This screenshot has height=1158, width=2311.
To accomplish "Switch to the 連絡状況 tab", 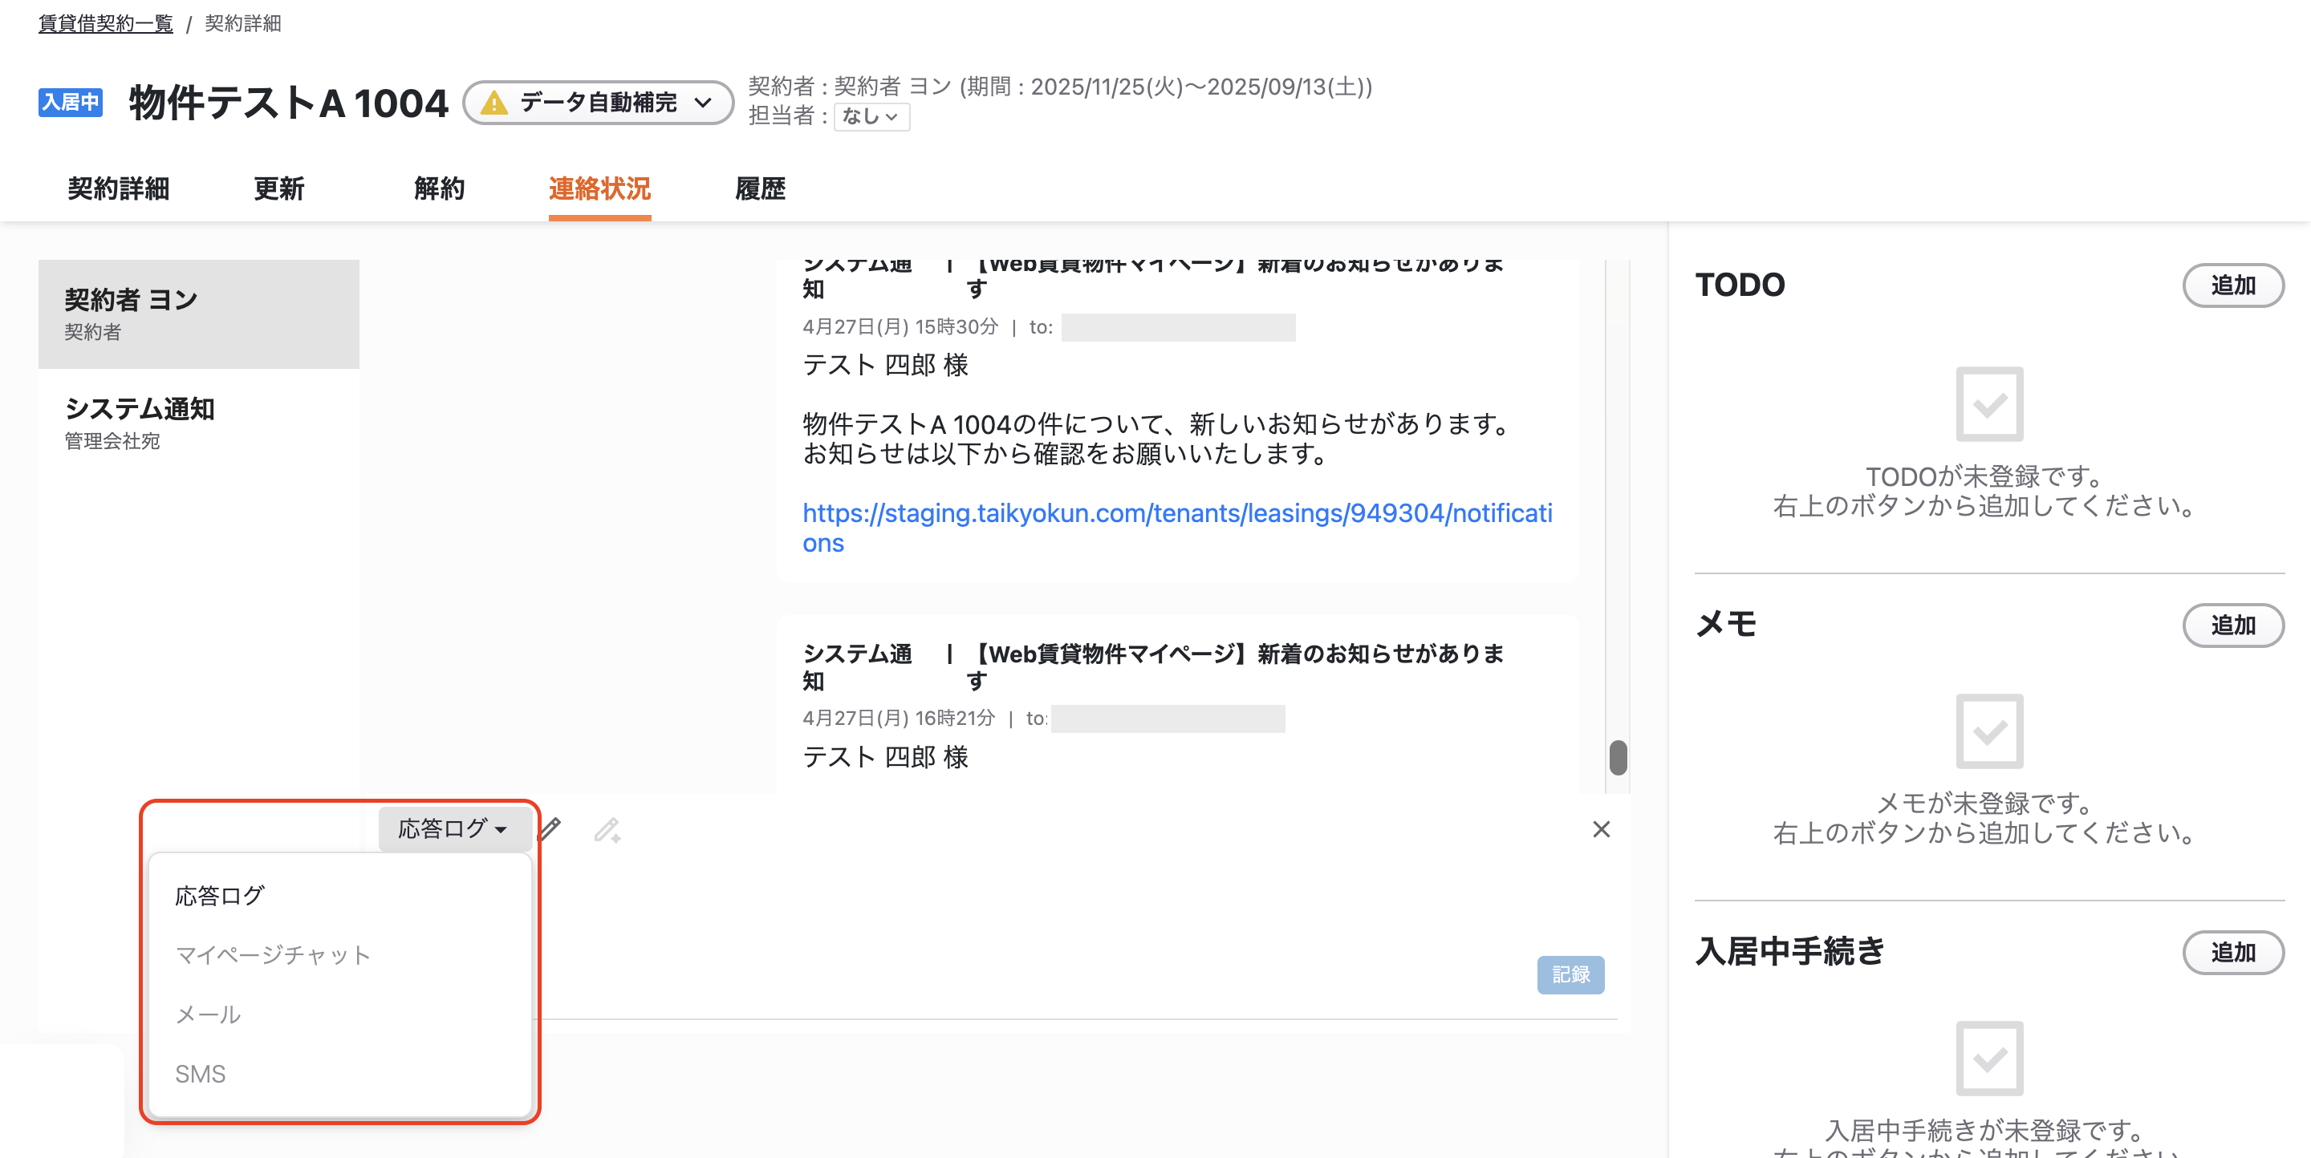I will [600, 188].
